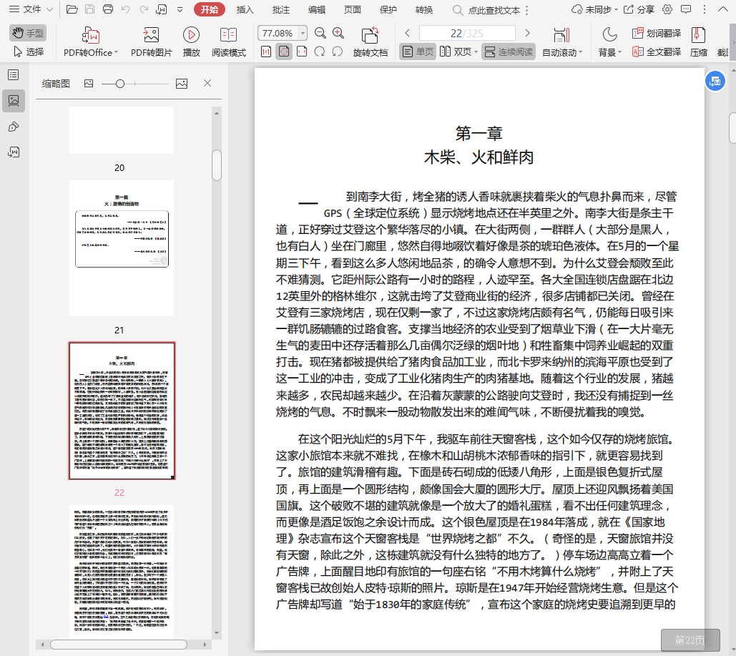This screenshot has width=736, height=656.
Task: Click the zoom out magnifier icon
Action: click(x=320, y=33)
